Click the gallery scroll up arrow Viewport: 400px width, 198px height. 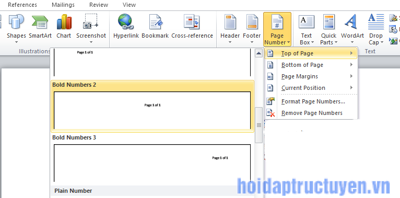(x=258, y=53)
